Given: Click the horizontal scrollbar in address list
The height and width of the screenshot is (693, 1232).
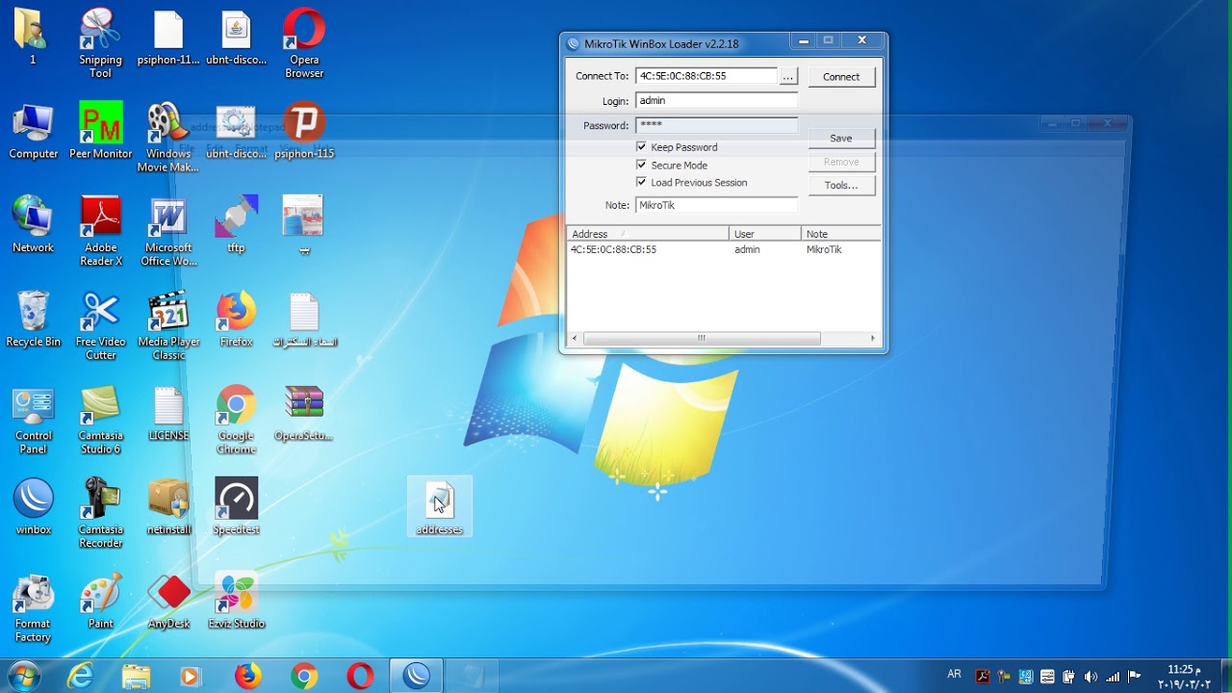Looking at the screenshot, I should click(x=702, y=339).
